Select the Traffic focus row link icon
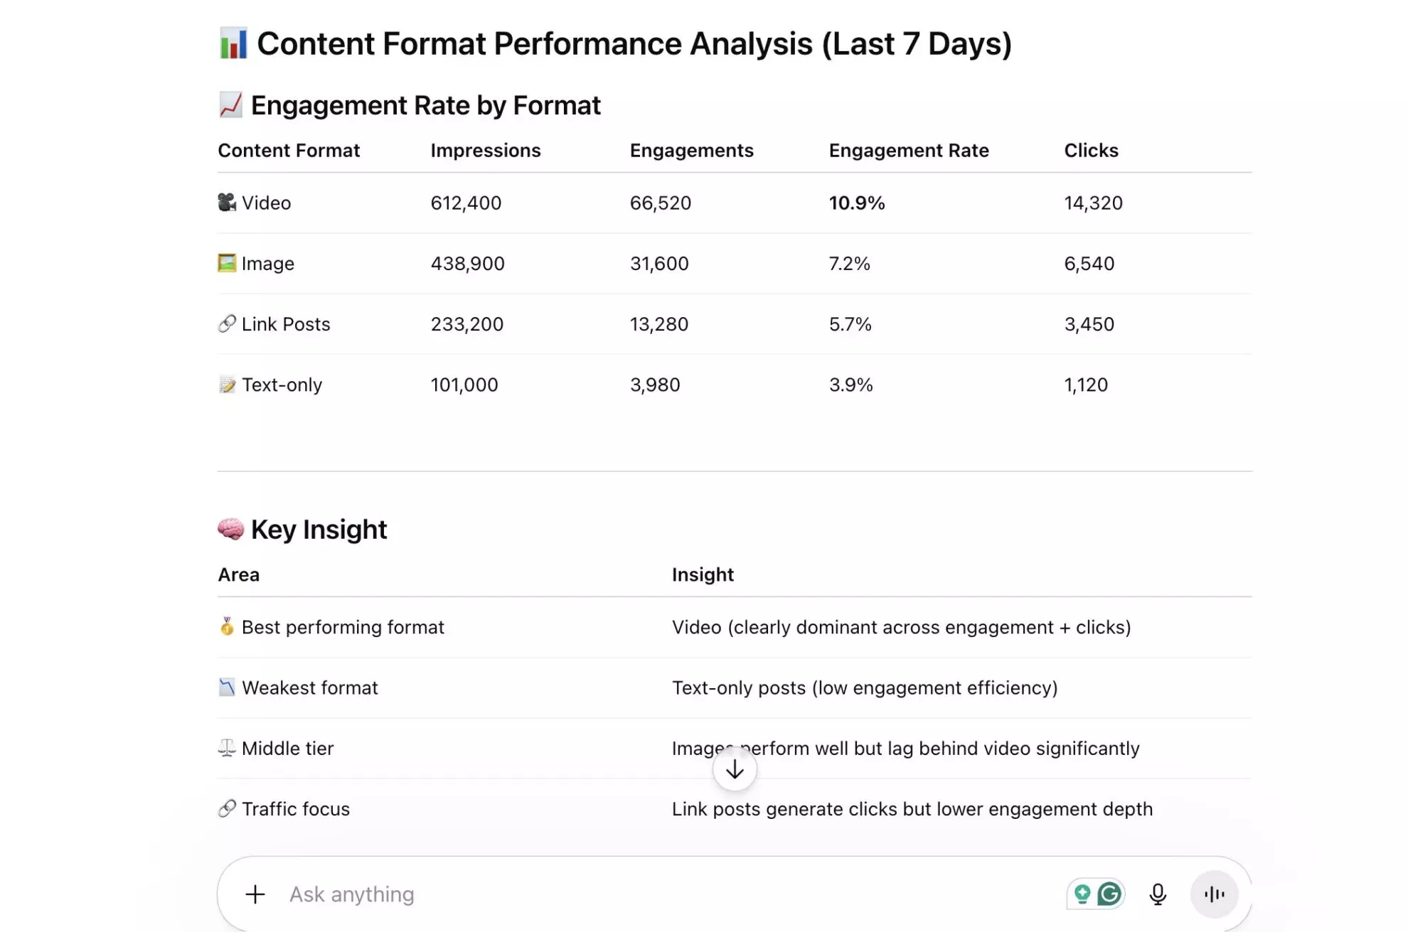The image size is (1408, 932). pos(226,808)
